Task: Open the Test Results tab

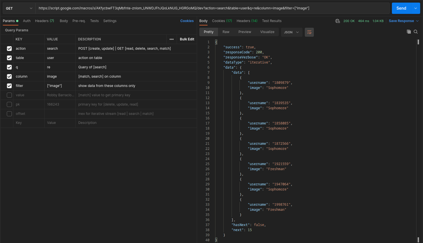Action: [272, 21]
